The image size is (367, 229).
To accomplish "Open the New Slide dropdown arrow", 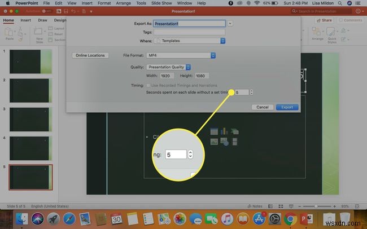I will (45, 31).
